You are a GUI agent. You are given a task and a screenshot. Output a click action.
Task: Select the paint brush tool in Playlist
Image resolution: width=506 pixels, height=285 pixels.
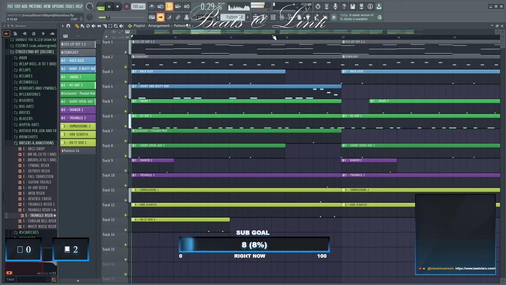pos(82,26)
